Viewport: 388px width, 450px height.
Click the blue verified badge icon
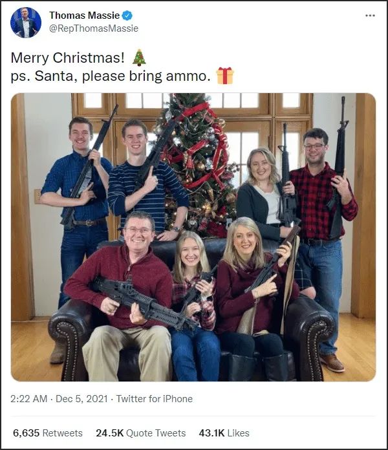pos(127,16)
